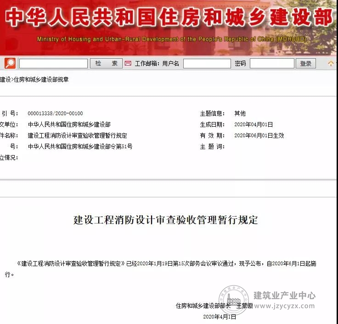The image size is (338, 324).
Task: Focus the search keyword input field
Action: (x=53, y=63)
